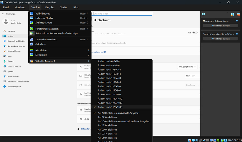Click the USB device status bar icon
Screen dimensions: 242x142
click(x=204, y=140)
